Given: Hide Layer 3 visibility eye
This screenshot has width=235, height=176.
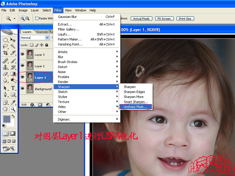Looking at the screenshot, I should pyautogui.click(x=23, y=54).
